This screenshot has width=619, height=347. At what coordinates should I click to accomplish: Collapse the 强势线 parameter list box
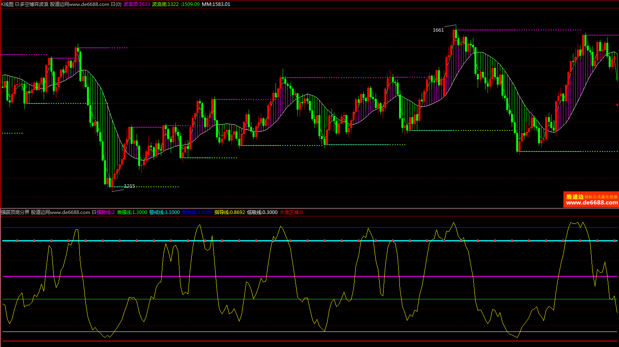tap(94, 212)
